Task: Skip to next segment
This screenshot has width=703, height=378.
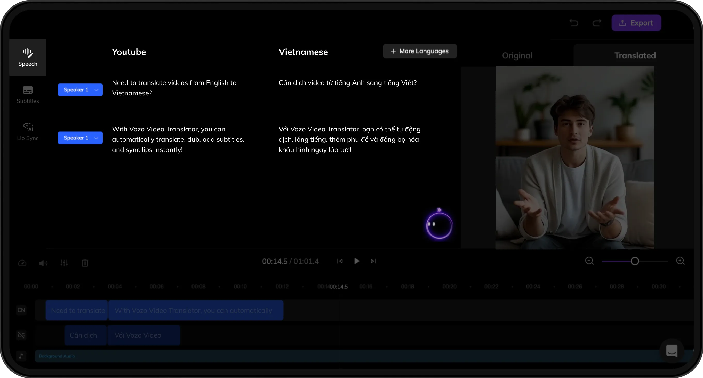Action: pos(373,261)
